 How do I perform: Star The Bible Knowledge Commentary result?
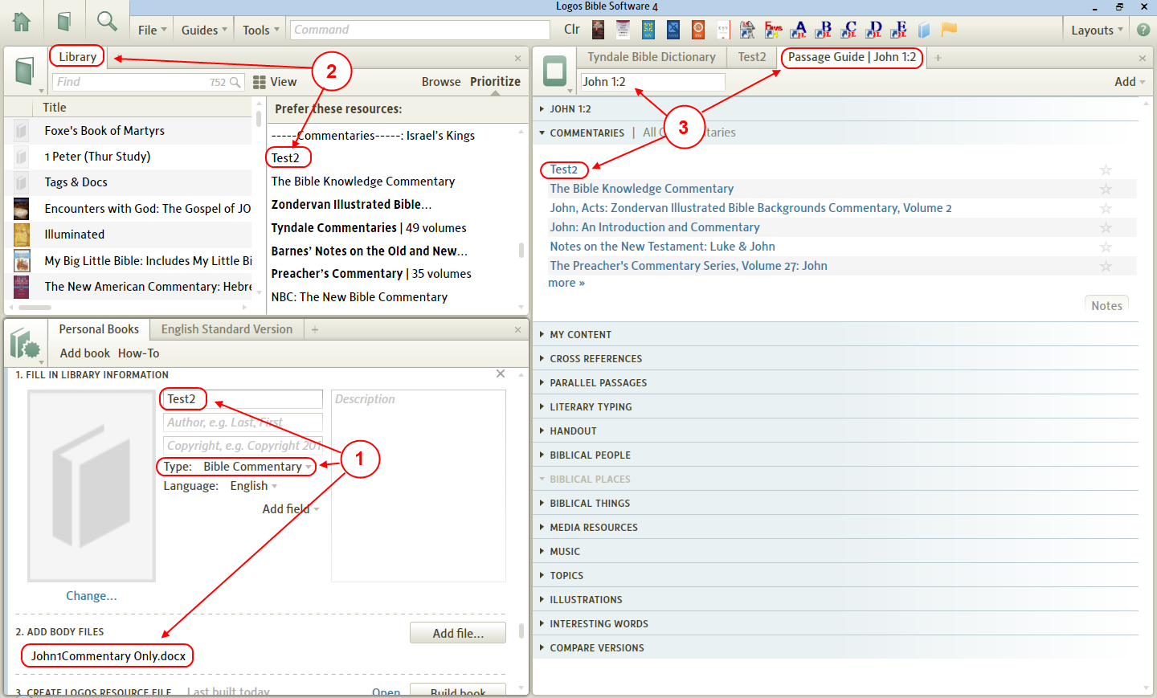[1106, 189]
